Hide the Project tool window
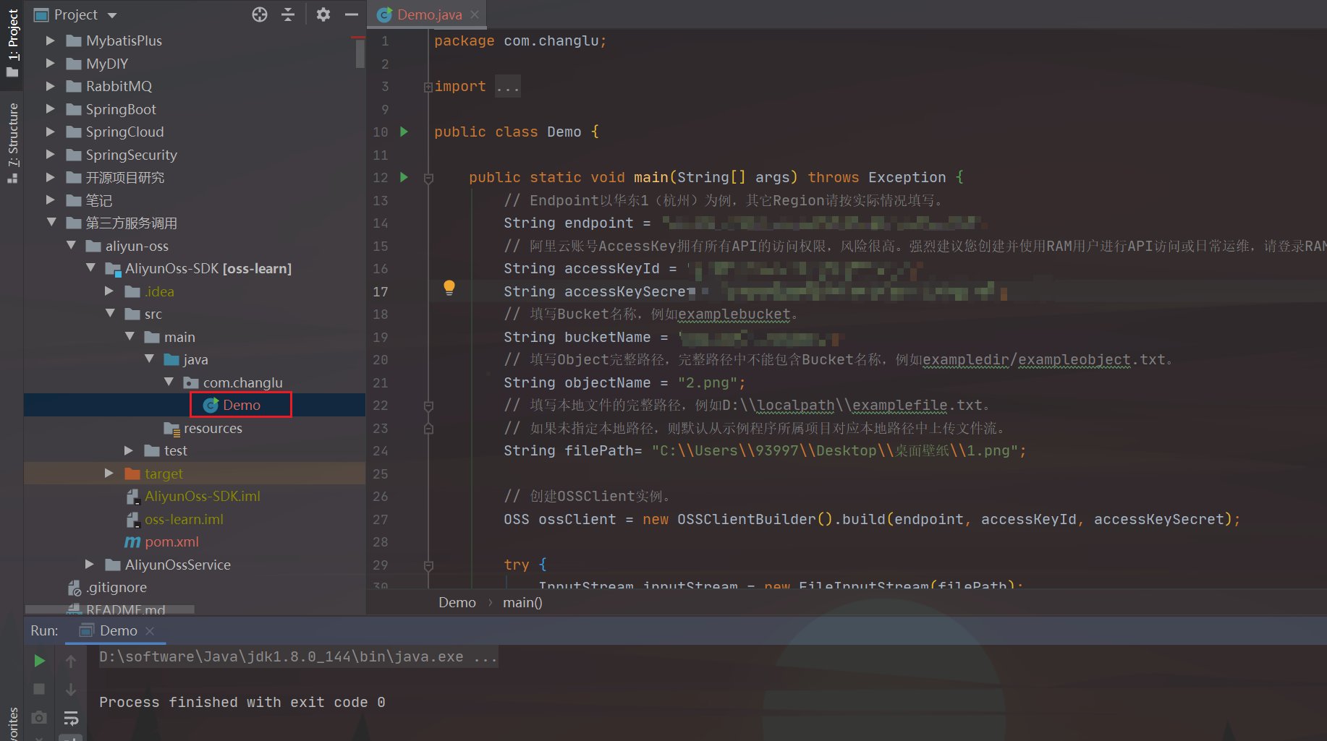This screenshot has width=1327, height=741. pyautogui.click(x=352, y=14)
